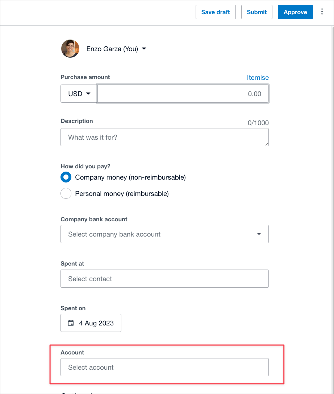Submit the expense claim

click(256, 12)
